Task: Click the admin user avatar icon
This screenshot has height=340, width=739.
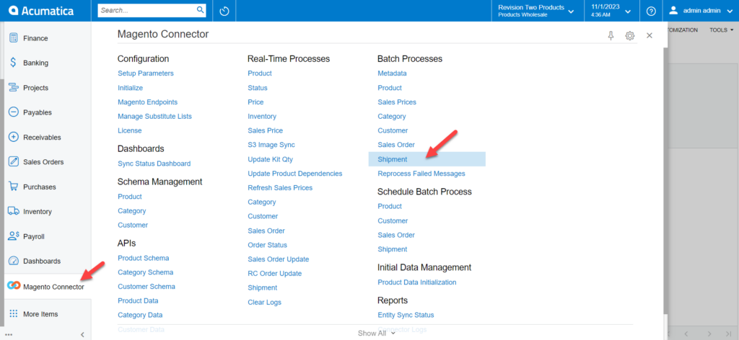Action: 673,10
